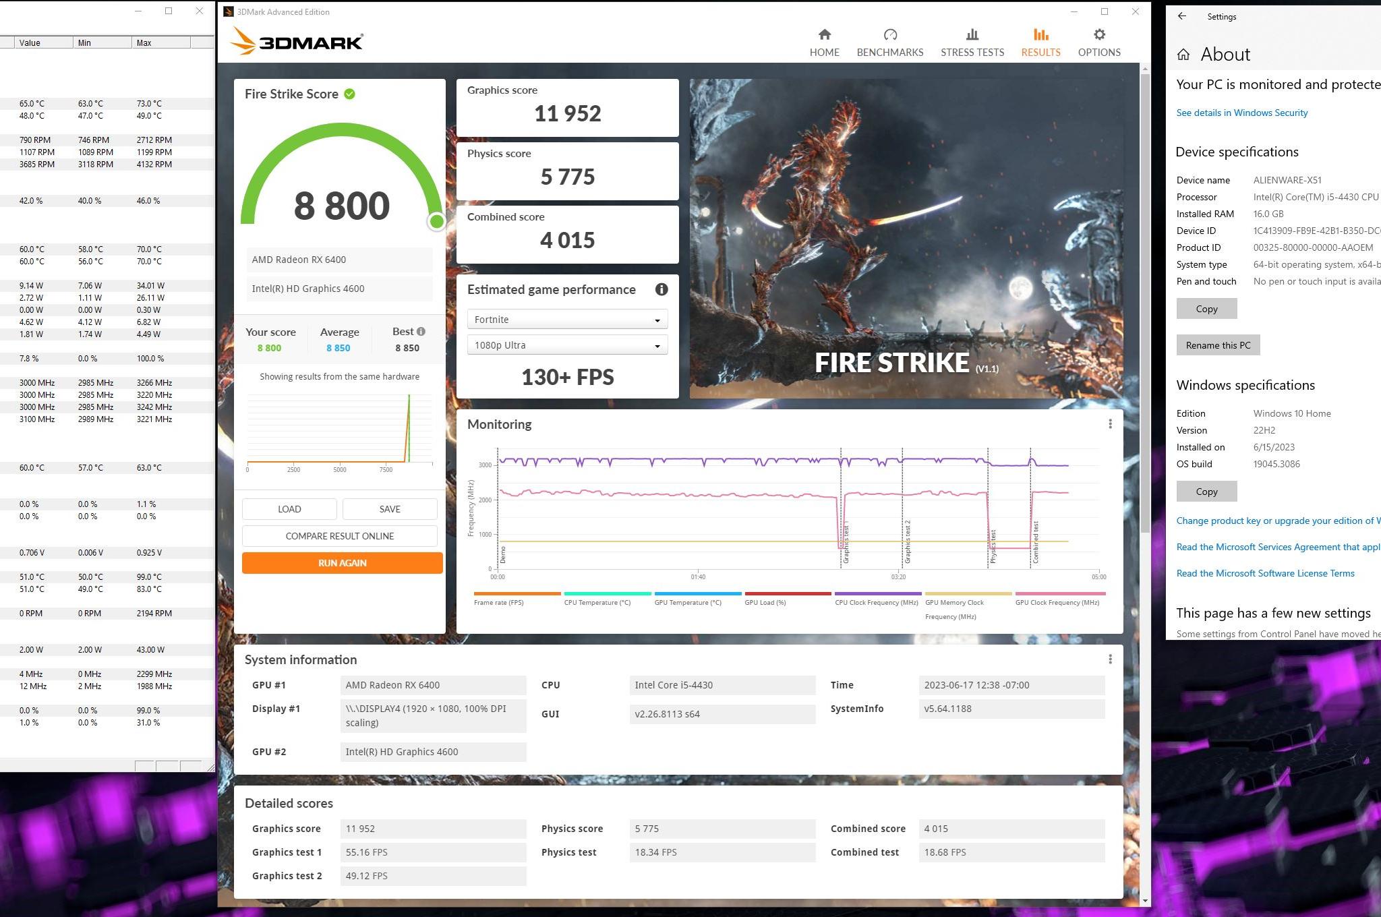
Task: Click the Min column header
Action: click(102, 42)
